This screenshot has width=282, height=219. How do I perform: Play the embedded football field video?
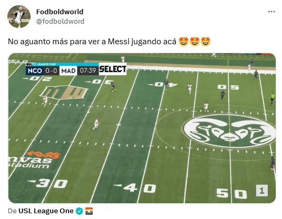point(142,128)
